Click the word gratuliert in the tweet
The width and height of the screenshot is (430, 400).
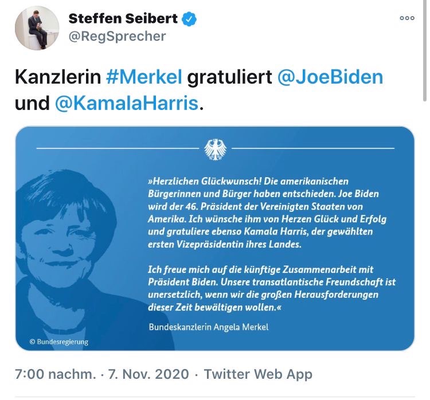pyautogui.click(x=229, y=76)
